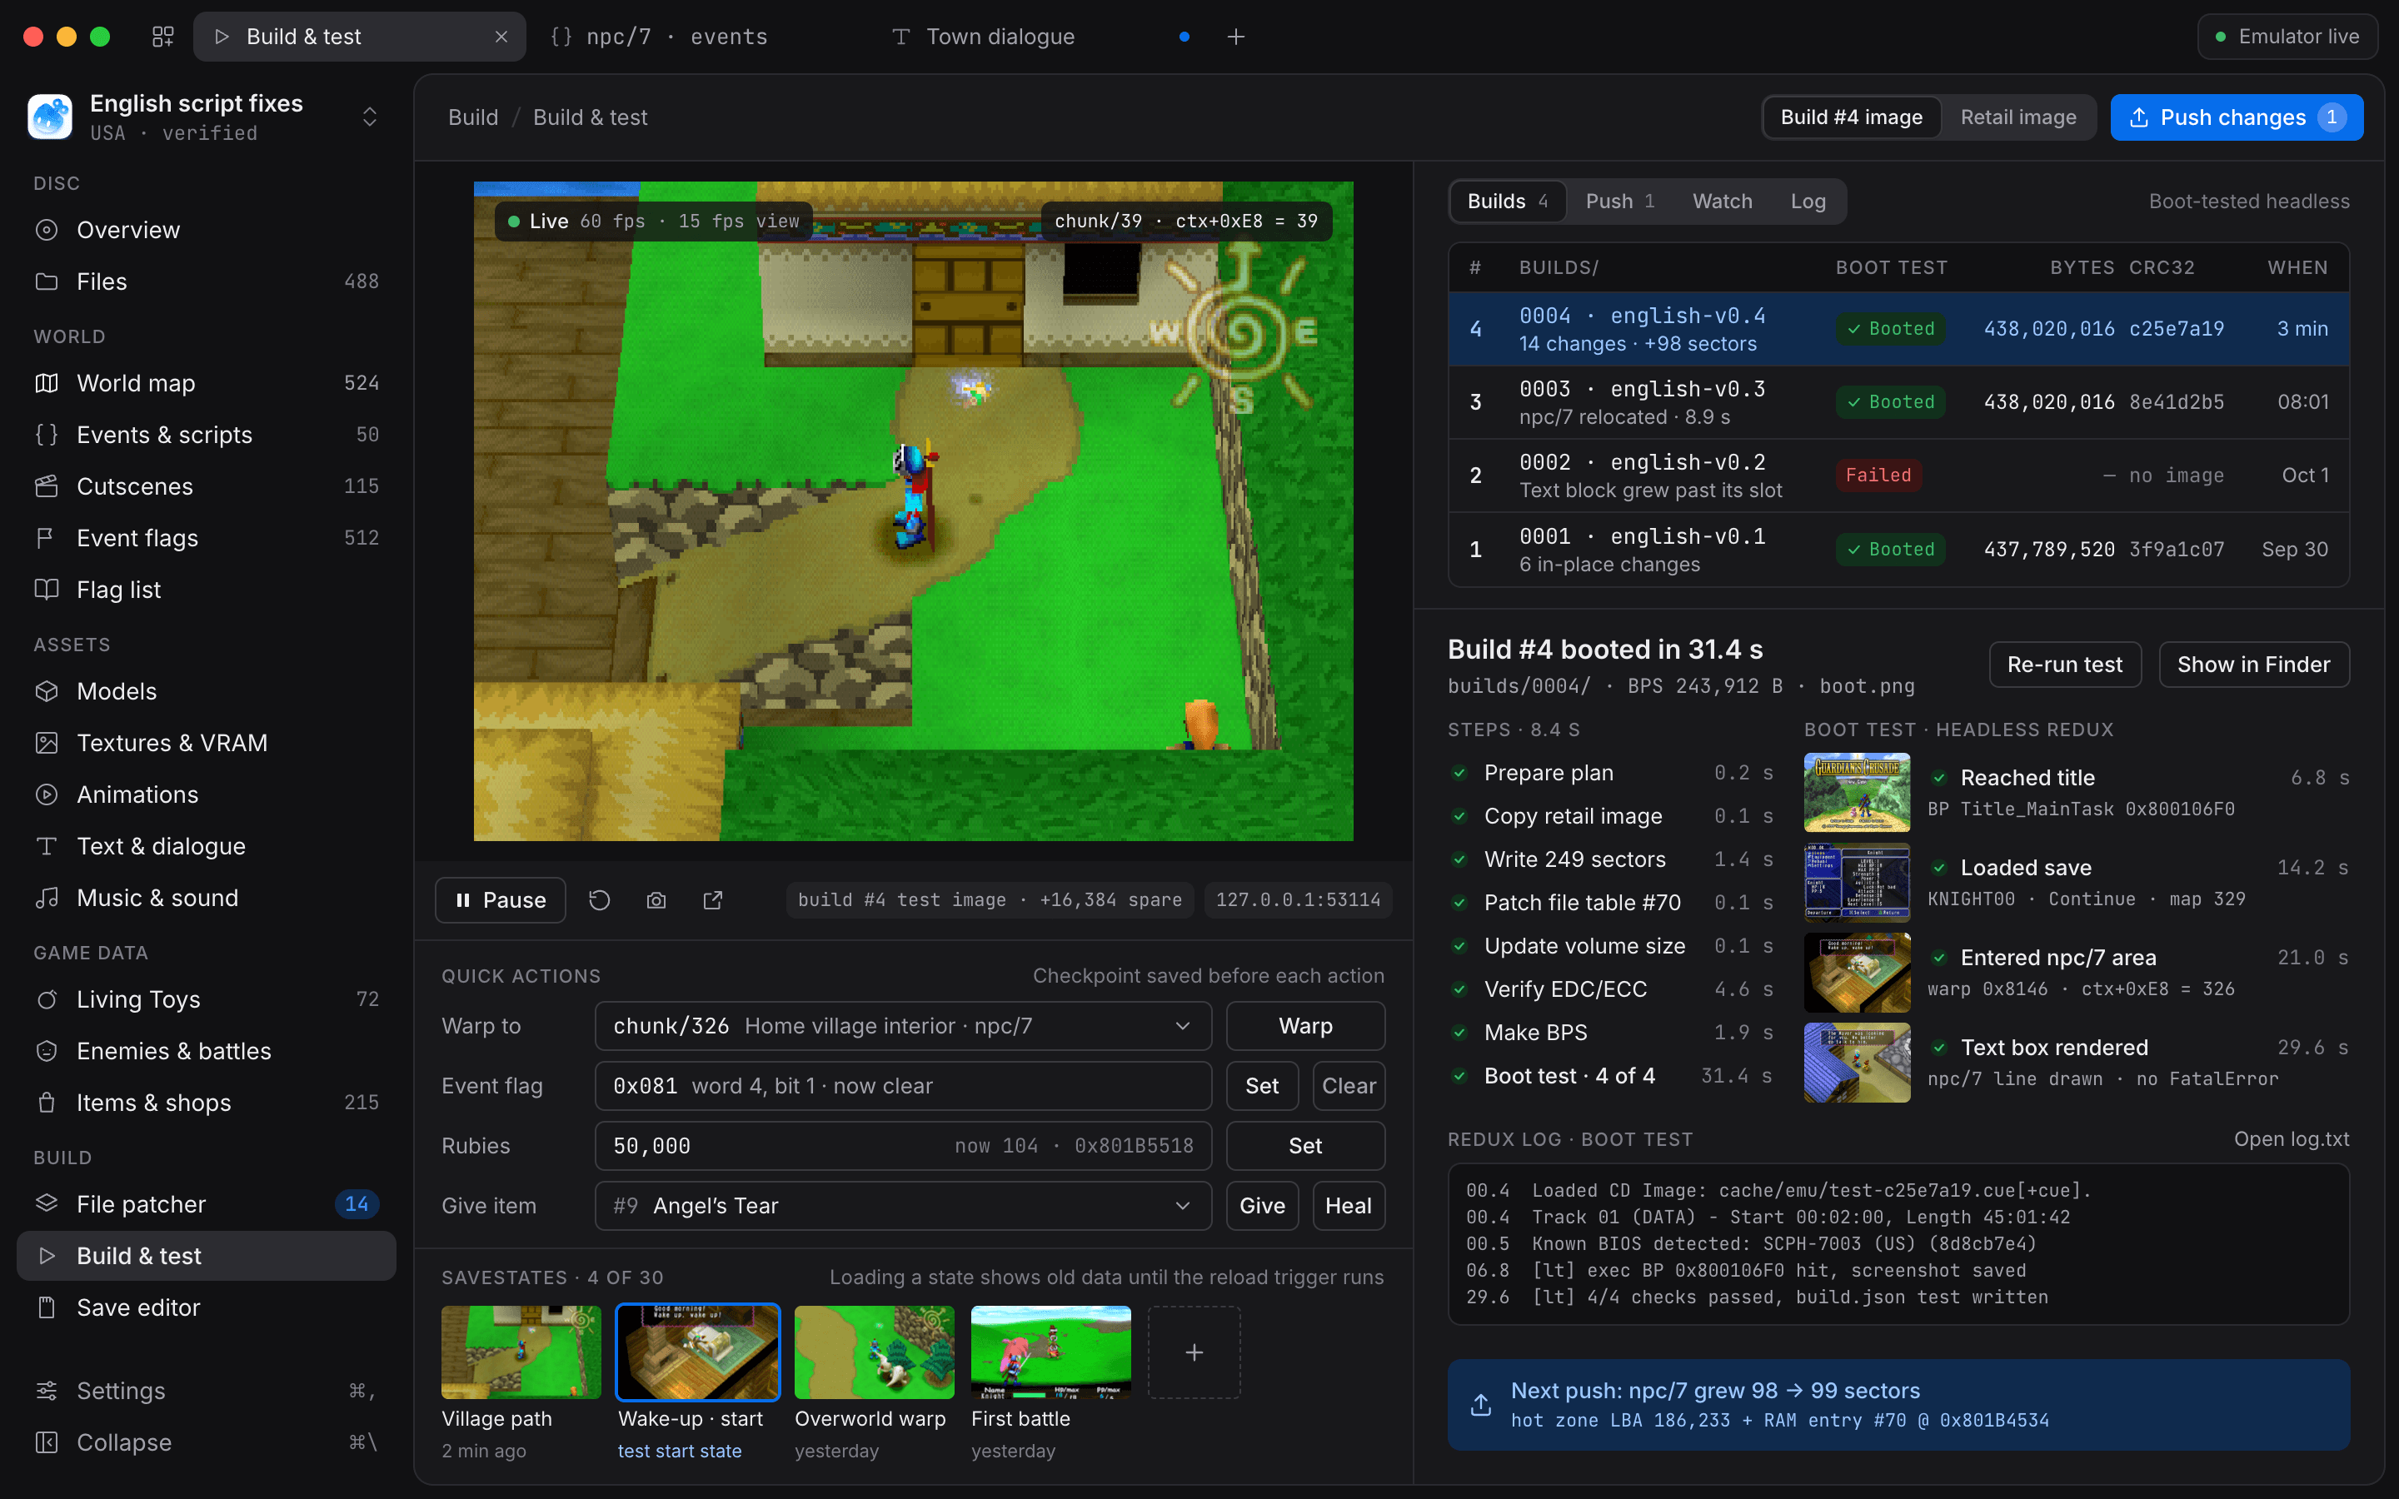Viewport: 2399px width, 1499px height.
Task: Open Models assets section
Action: (x=207, y=691)
